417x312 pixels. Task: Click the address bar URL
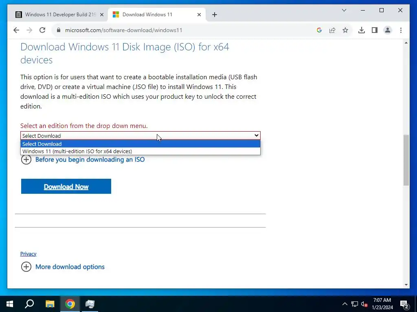click(x=124, y=30)
